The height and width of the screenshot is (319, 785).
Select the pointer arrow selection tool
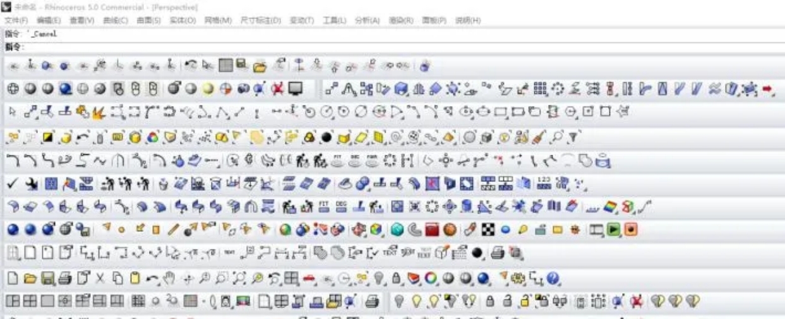(x=12, y=112)
